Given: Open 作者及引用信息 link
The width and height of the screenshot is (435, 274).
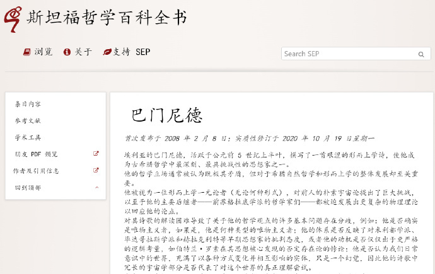Looking at the screenshot, I should 36,171.
